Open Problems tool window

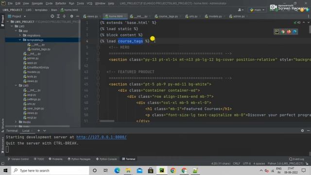(x=55, y=159)
